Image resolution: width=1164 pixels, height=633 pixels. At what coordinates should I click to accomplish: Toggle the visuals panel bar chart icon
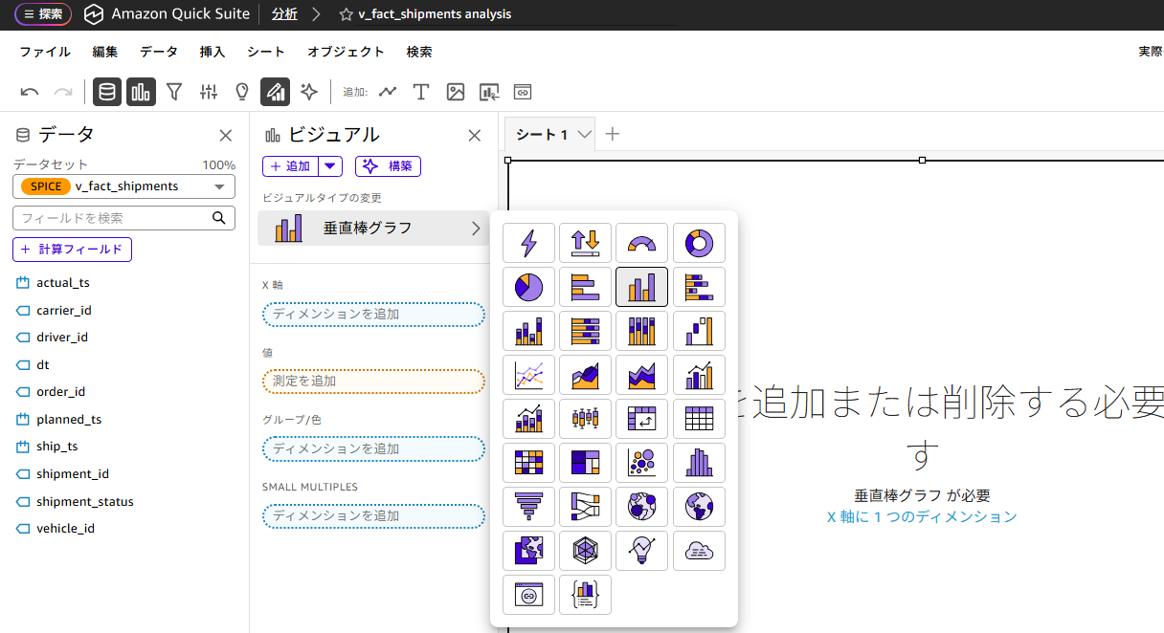(141, 91)
